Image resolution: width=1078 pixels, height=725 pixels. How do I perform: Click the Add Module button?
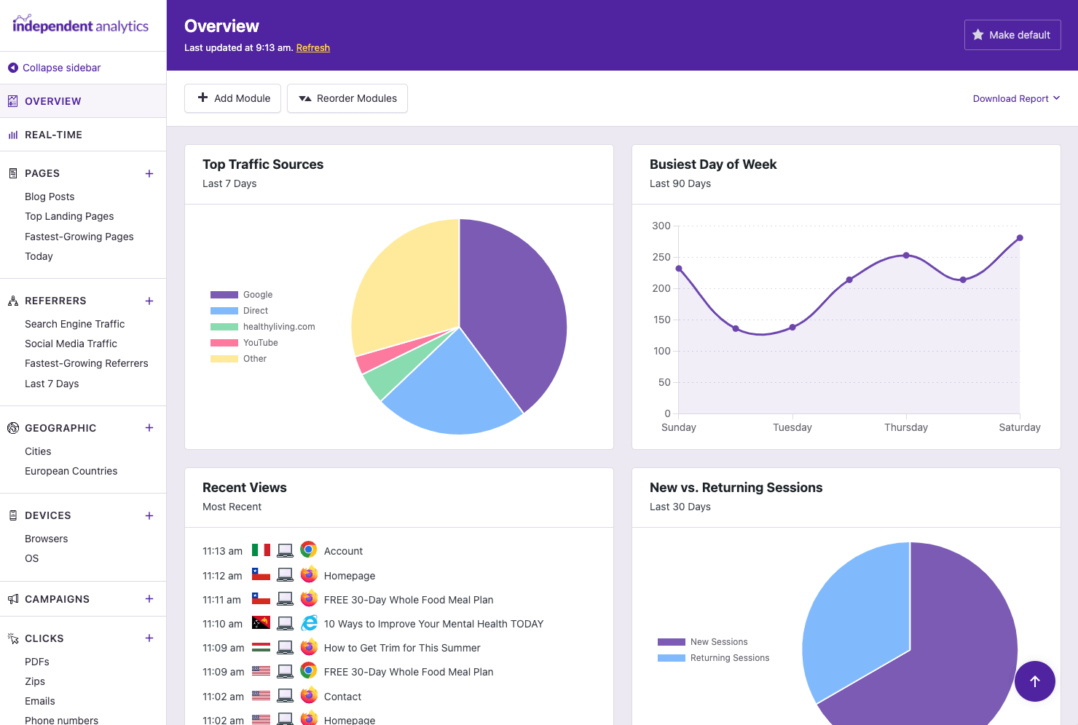coord(232,98)
